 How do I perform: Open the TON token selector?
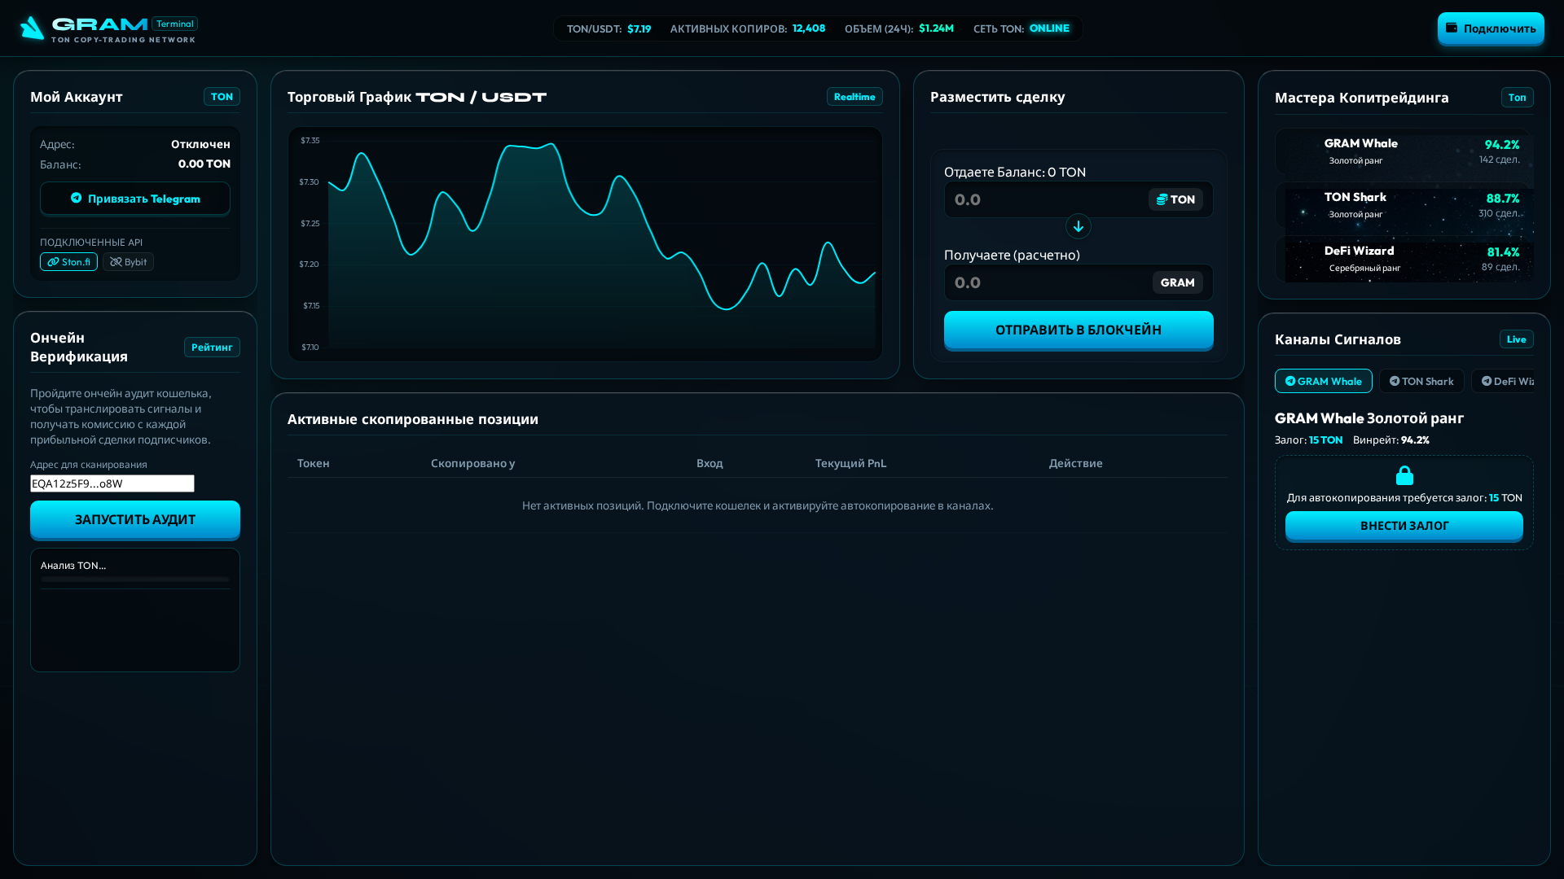(1175, 199)
